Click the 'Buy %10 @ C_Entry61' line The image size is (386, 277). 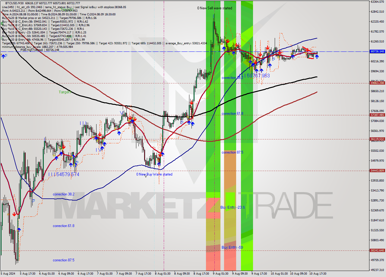pyautogui.click(x=46, y=25)
